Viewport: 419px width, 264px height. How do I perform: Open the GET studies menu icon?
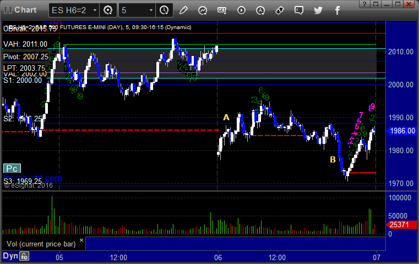click(x=222, y=10)
